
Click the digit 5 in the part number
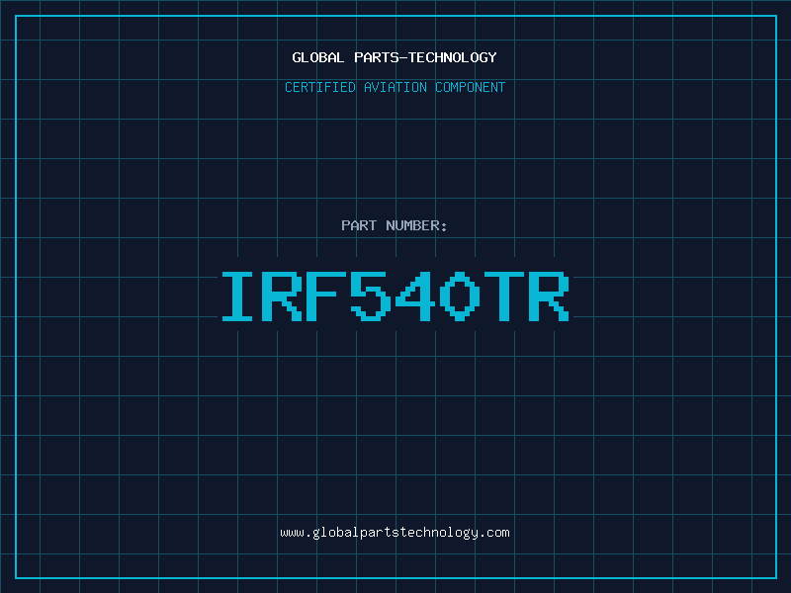[x=372, y=296]
